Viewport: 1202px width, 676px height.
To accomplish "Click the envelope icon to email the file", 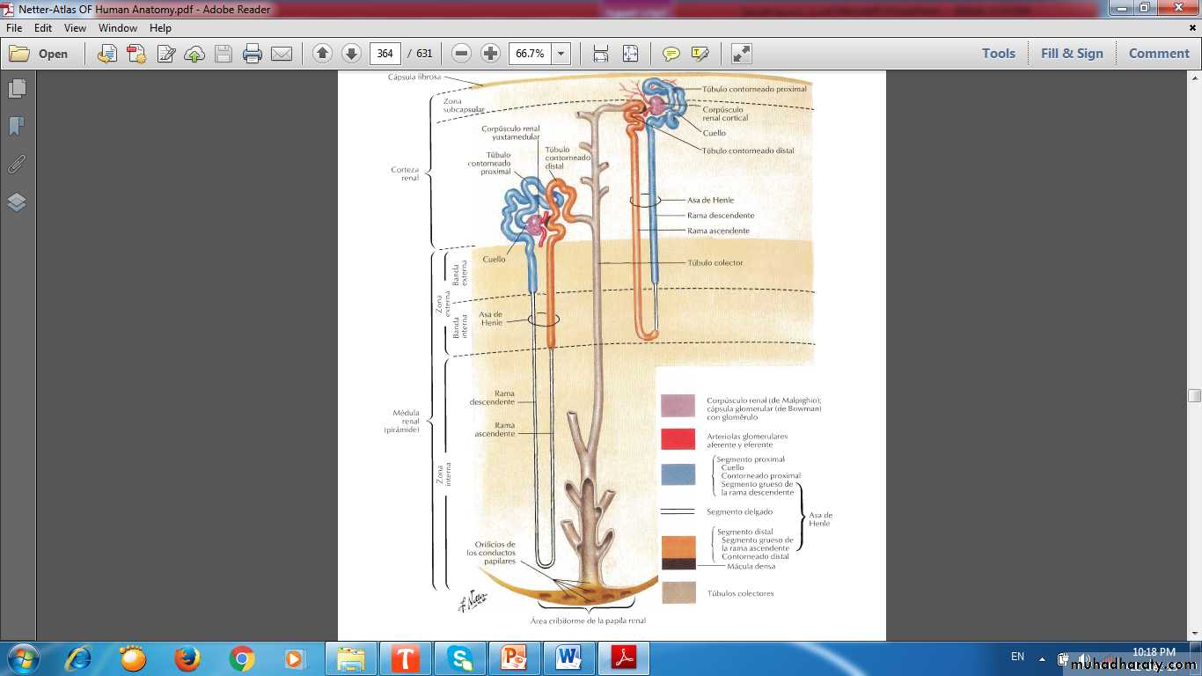I will [x=282, y=54].
